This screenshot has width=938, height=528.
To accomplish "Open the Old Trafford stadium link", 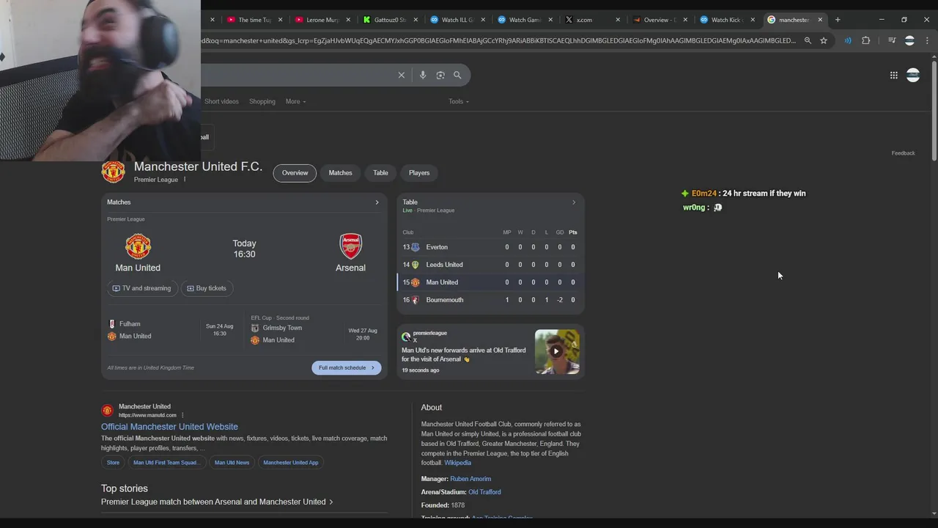I will (484, 492).
